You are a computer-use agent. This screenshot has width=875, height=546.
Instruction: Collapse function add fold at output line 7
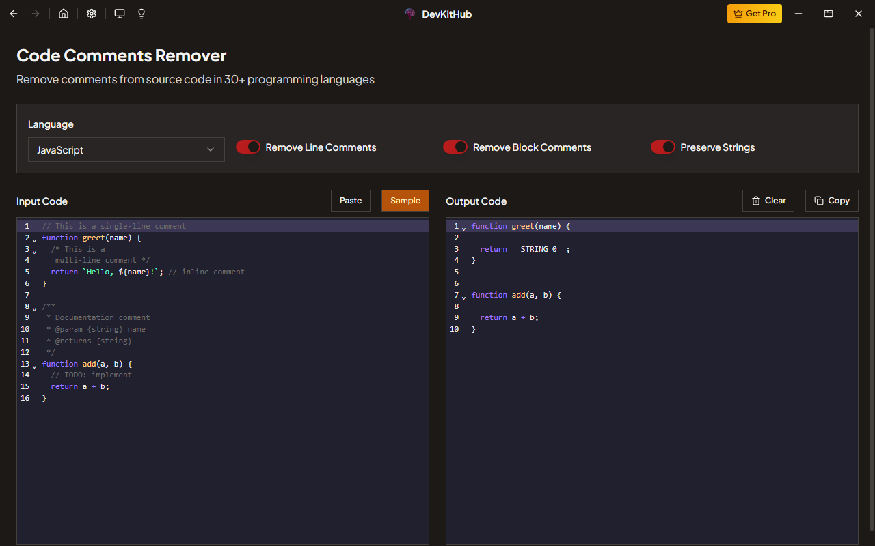pos(463,297)
